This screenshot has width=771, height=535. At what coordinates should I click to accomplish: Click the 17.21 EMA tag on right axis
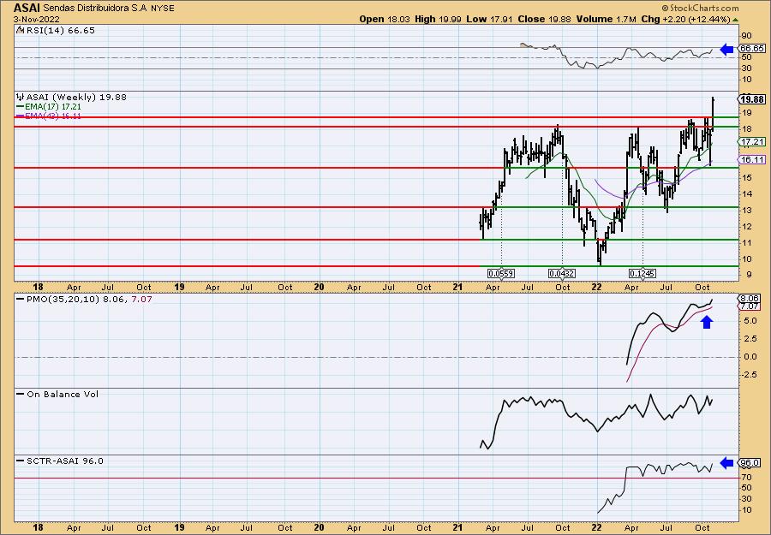[752, 141]
